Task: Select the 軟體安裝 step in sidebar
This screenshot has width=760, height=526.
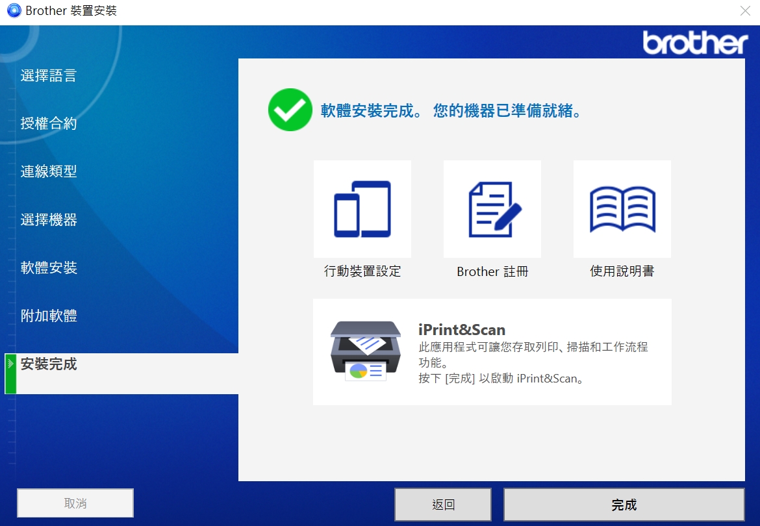Action: [x=49, y=268]
